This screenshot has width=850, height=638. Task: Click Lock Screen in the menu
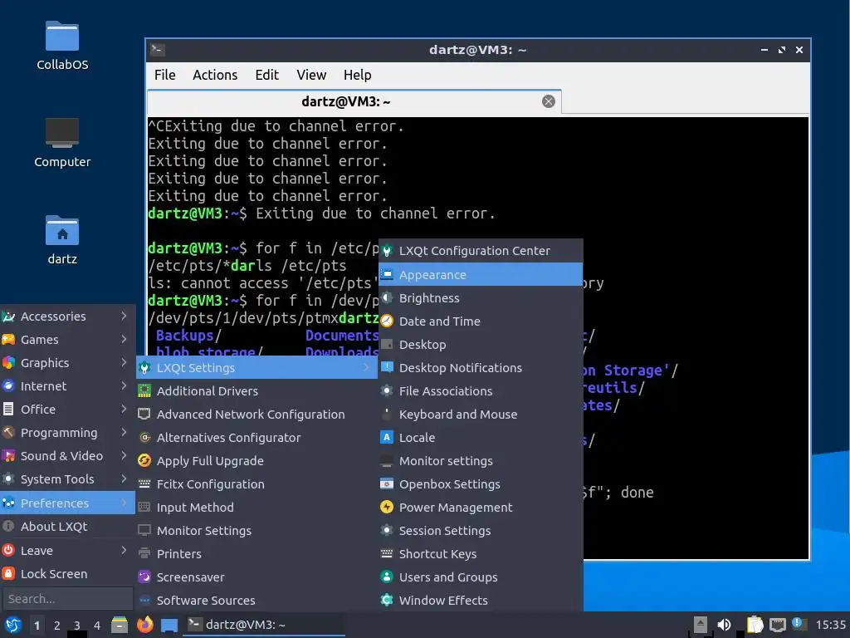pyautogui.click(x=67, y=574)
